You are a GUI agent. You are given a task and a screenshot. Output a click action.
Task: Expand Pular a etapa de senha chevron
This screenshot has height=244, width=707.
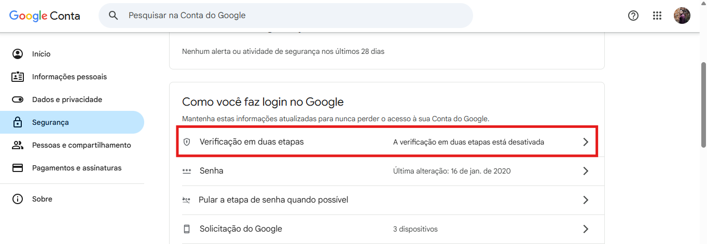586,200
